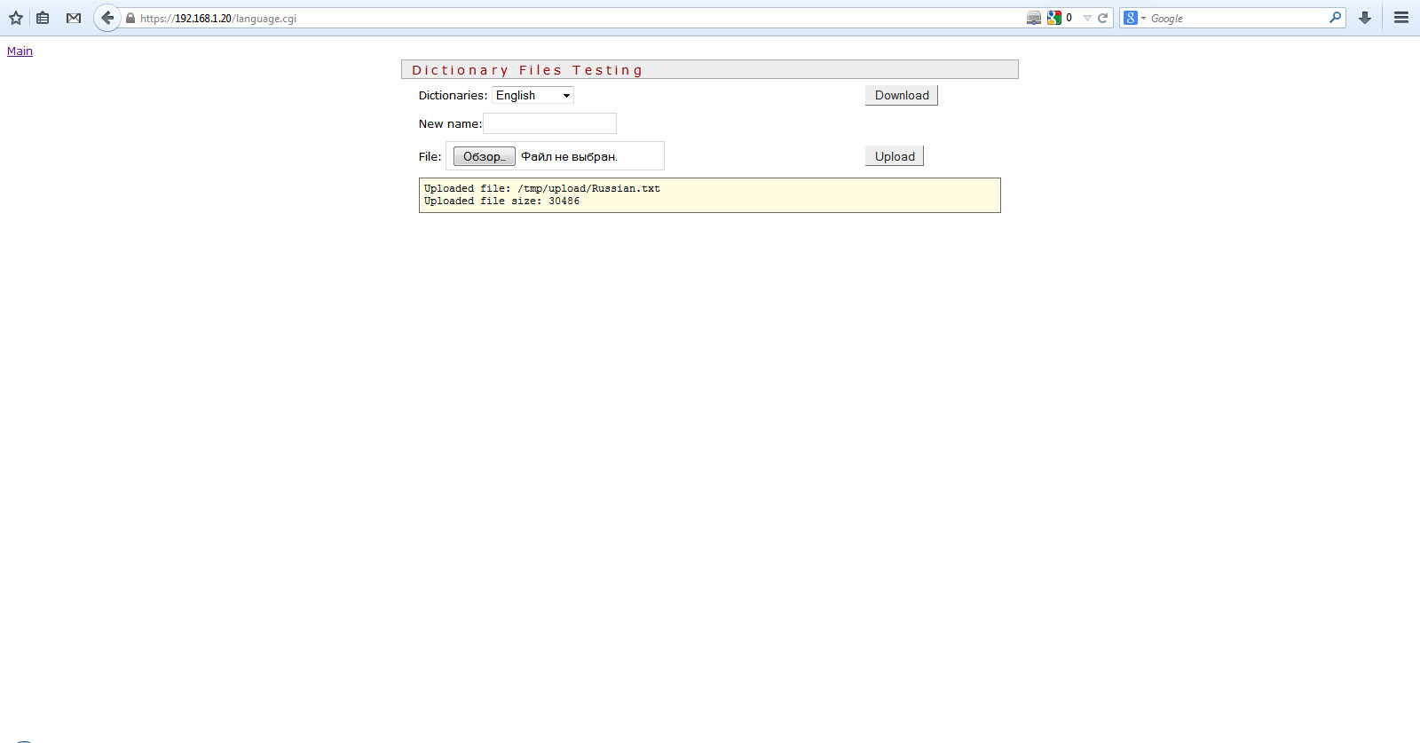Viewport: 1420px width, 743px height.
Task: Expand the Dictionaries English dropdown
Action: [533, 95]
